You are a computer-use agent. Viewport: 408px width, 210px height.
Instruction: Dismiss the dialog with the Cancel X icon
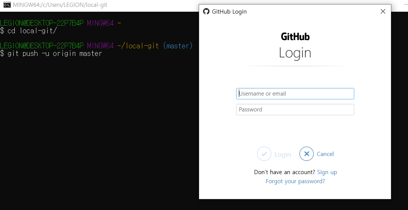(307, 154)
